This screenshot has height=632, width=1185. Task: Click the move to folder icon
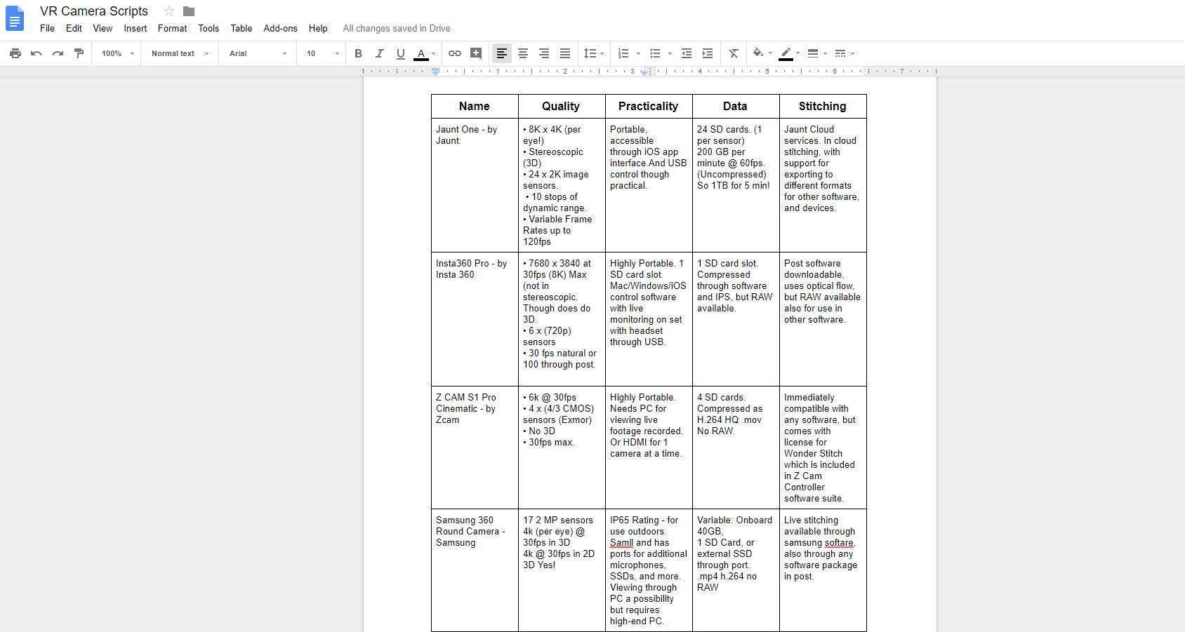(x=189, y=11)
